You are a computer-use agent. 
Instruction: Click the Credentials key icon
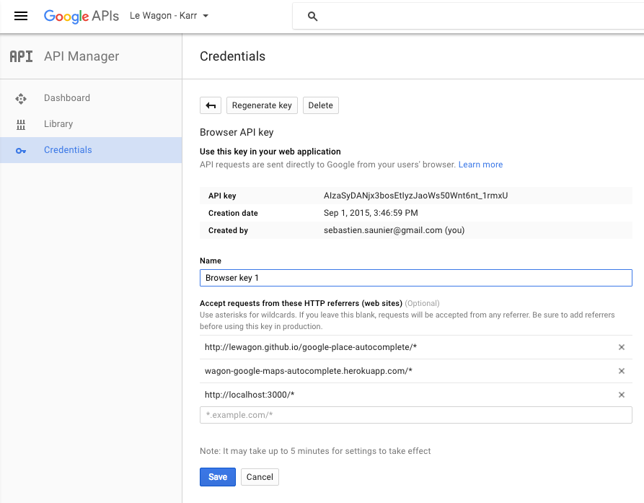pos(21,151)
